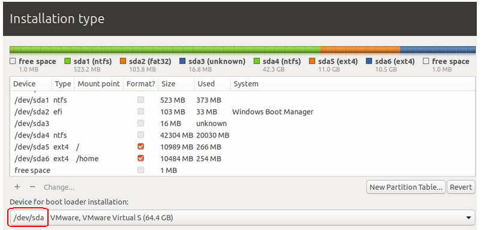Open the boot loader device dropdown

pyautogui.click(x=243, y=218)
